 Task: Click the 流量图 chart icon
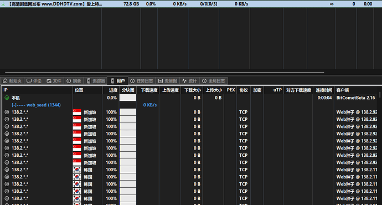[161, 81]
